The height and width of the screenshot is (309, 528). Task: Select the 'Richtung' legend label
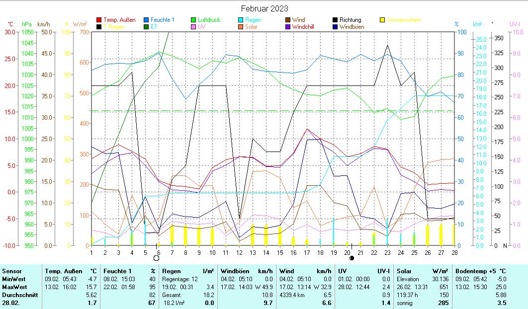point(350,20)
